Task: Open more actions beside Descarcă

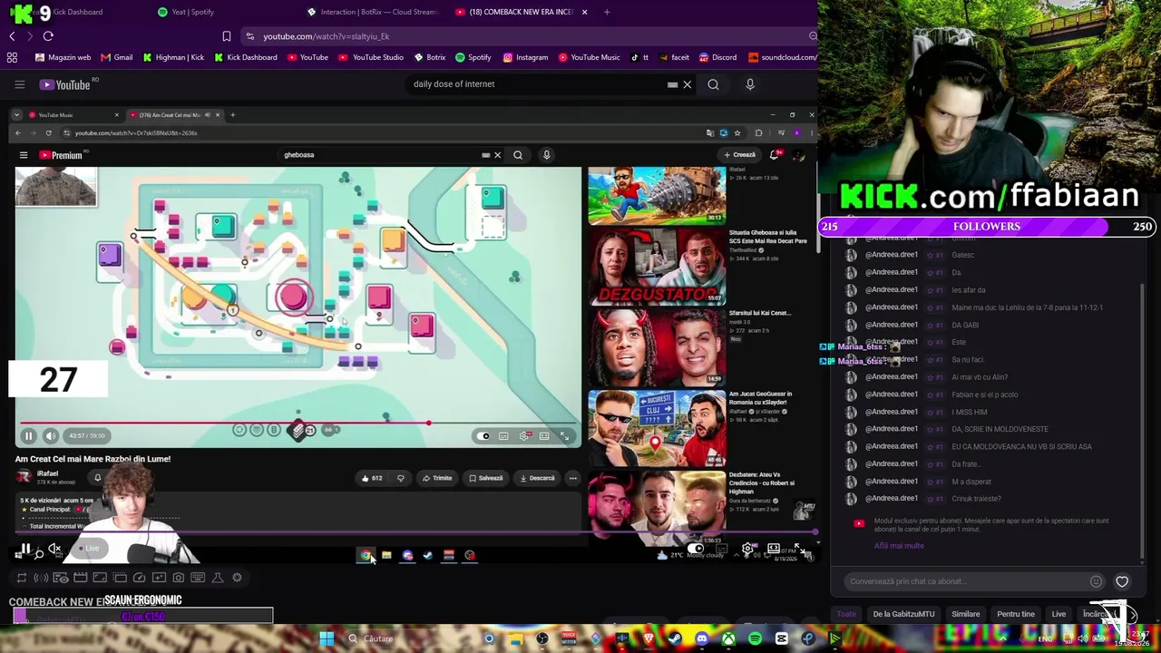Action: 572,478
